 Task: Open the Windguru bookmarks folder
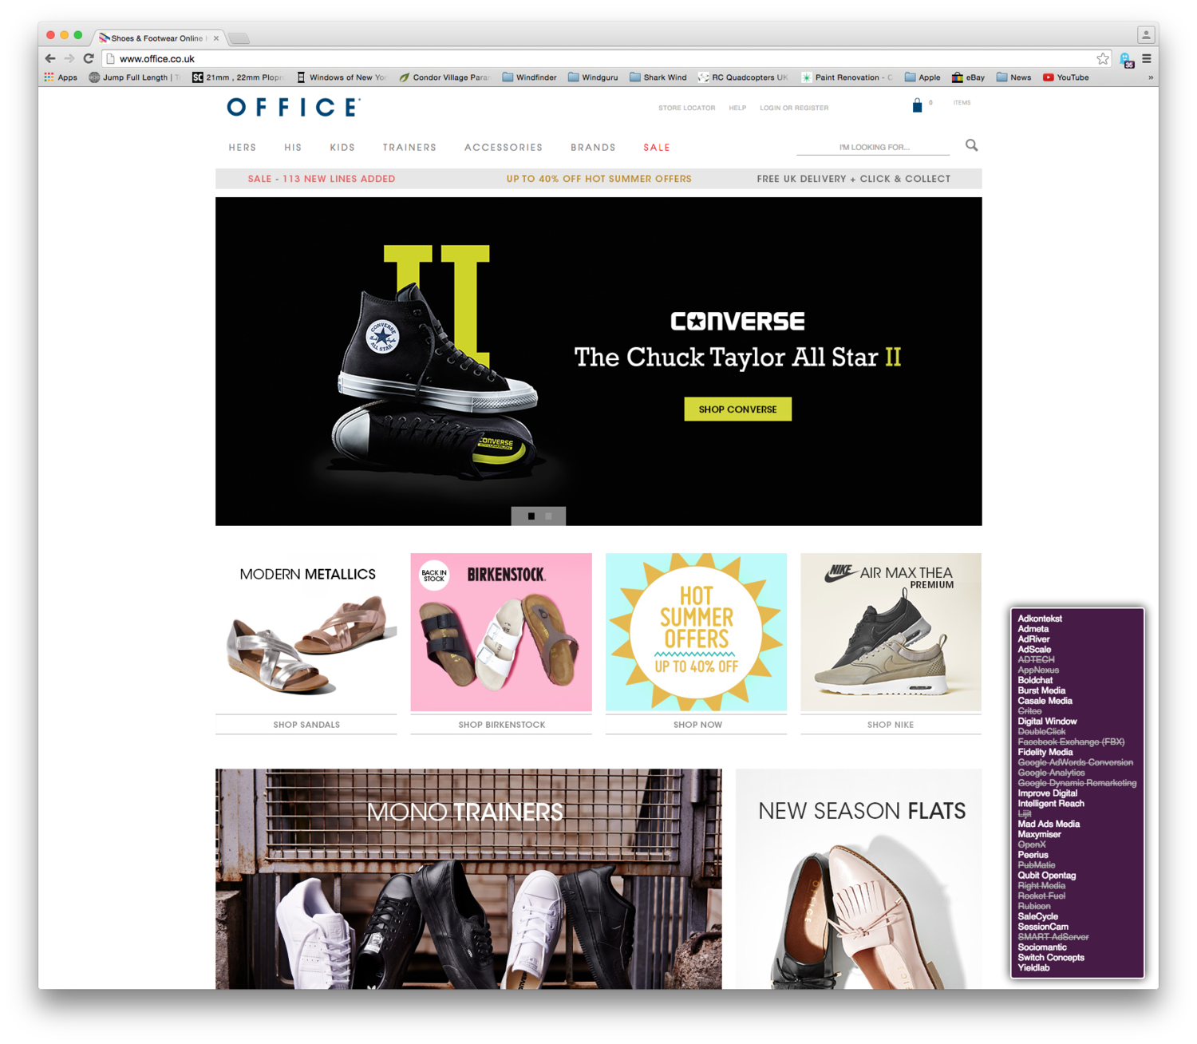[x=593, y=77]
